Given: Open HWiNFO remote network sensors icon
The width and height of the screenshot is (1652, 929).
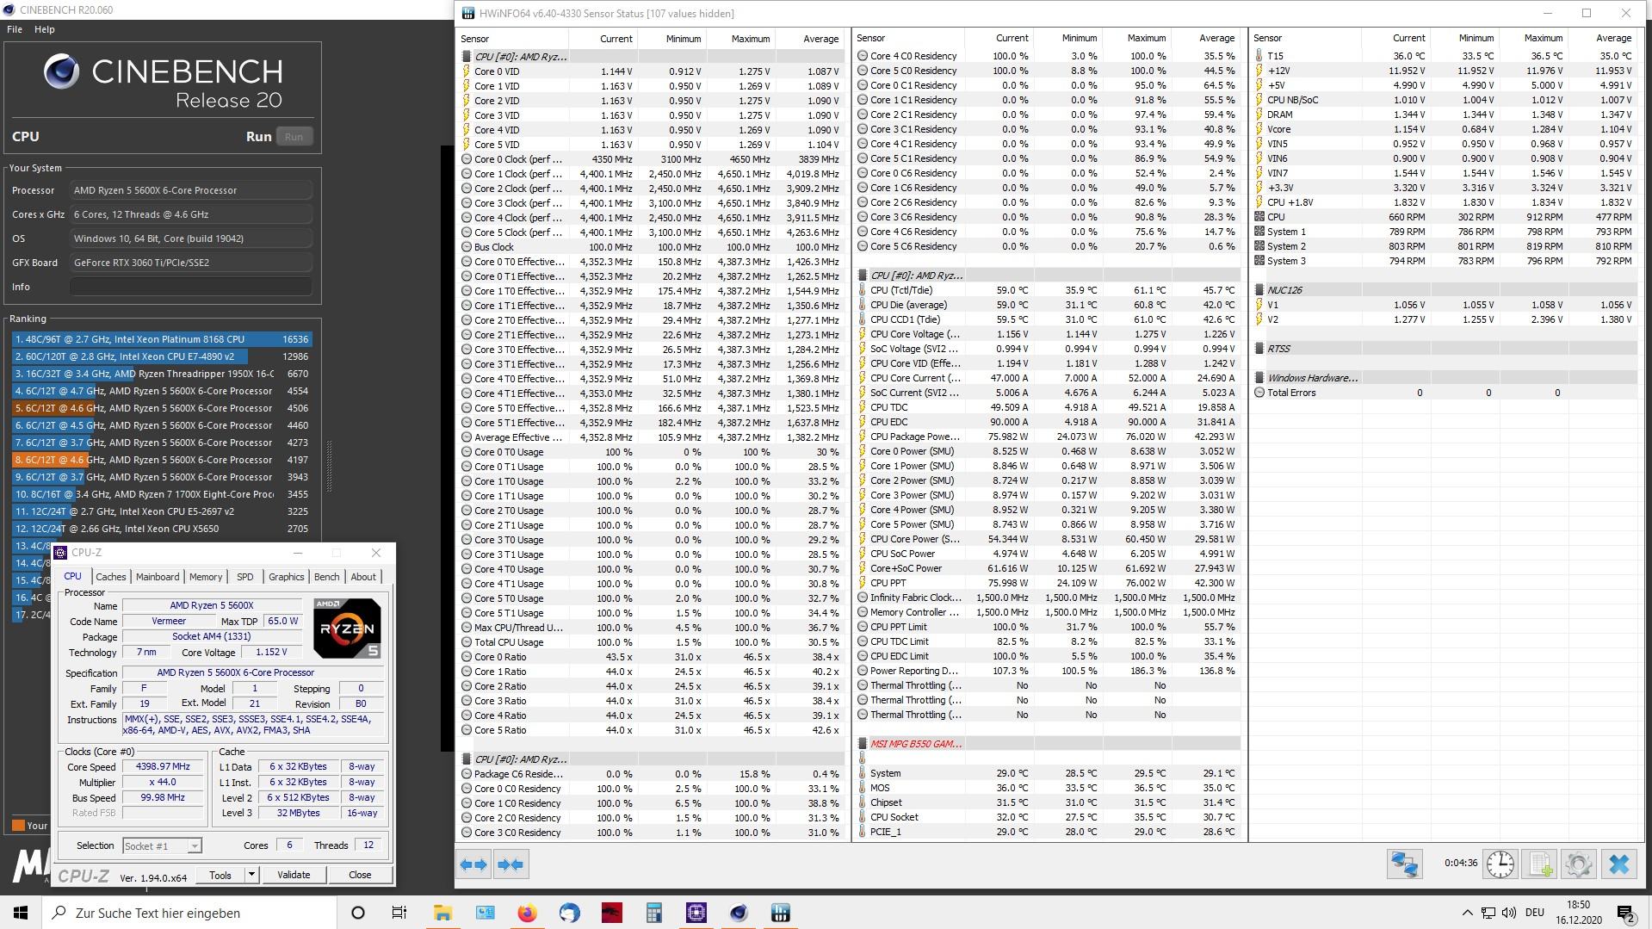Looking at the screenshot, I should [1404, 864].
